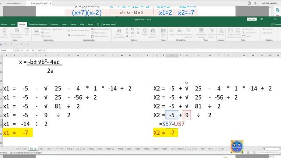
Task: Insert a Pérdidas y ganancias sparkline
Action: [x=188, y=33]
